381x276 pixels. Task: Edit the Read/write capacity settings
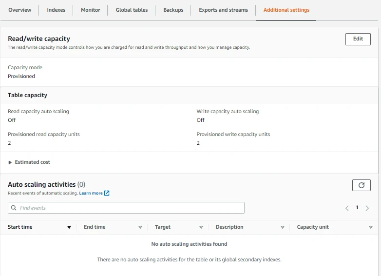(358, 39)
